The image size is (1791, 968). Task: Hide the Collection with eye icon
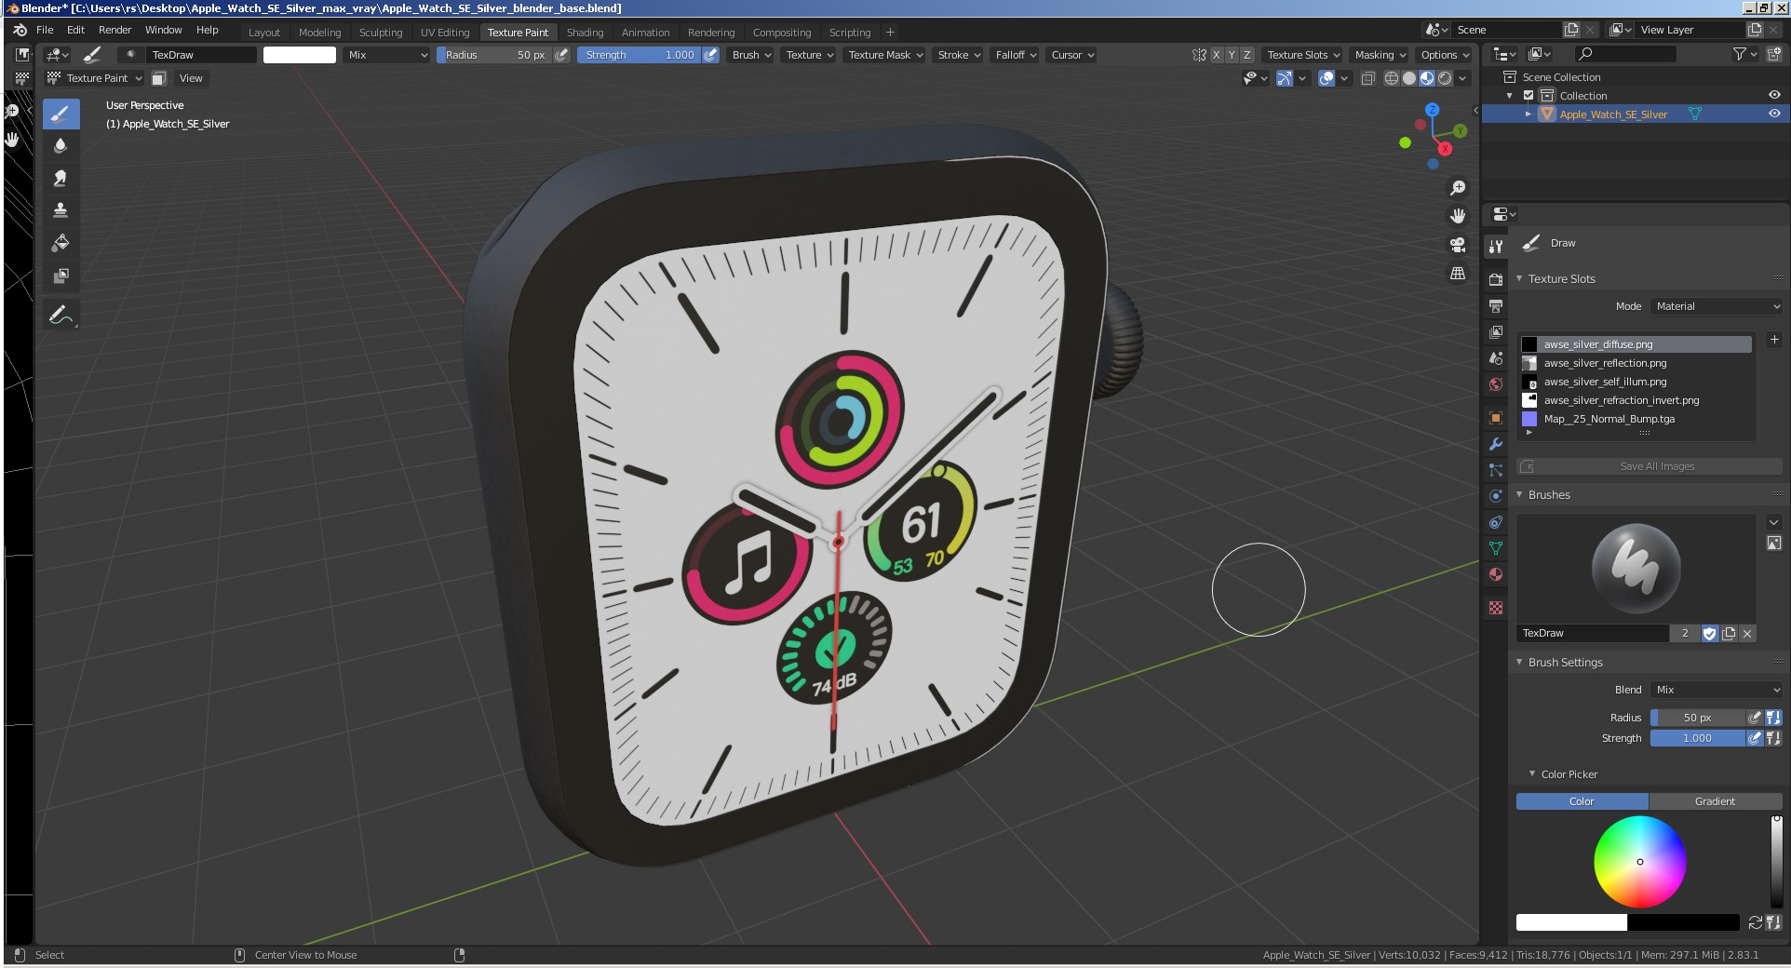tap(1774, 95)
